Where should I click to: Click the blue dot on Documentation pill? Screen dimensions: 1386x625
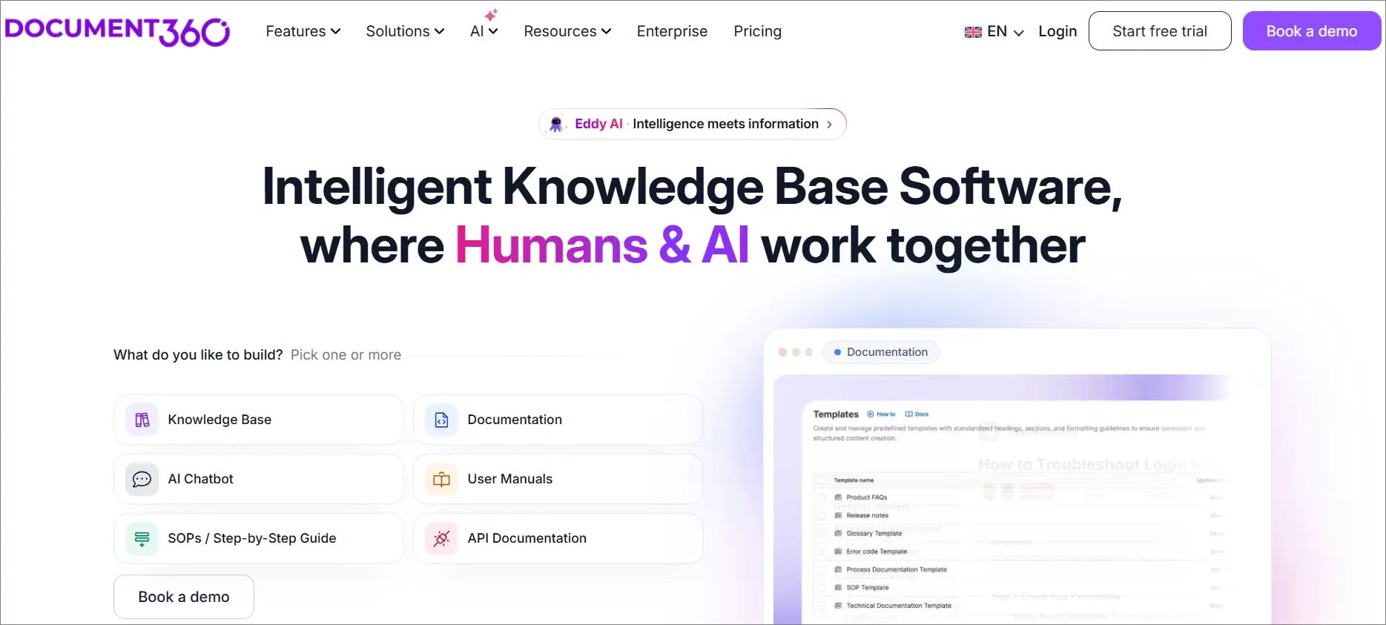click(837, 352)
